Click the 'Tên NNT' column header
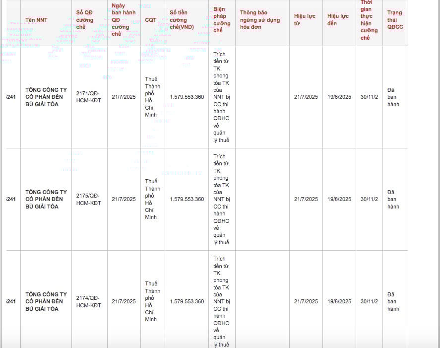Image resolution: width=440 pixels, height=348 pixels. (x=37, y=20)
